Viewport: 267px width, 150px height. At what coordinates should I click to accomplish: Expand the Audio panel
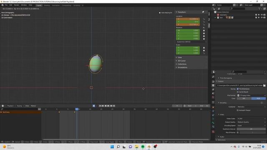click(x=222, y=137)
